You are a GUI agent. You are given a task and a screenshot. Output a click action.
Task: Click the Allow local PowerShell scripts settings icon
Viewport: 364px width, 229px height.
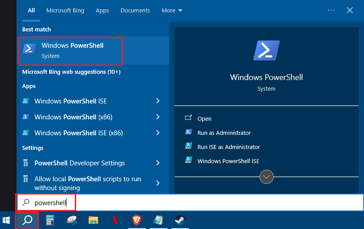pyautogui.click(x=26, y=179)
